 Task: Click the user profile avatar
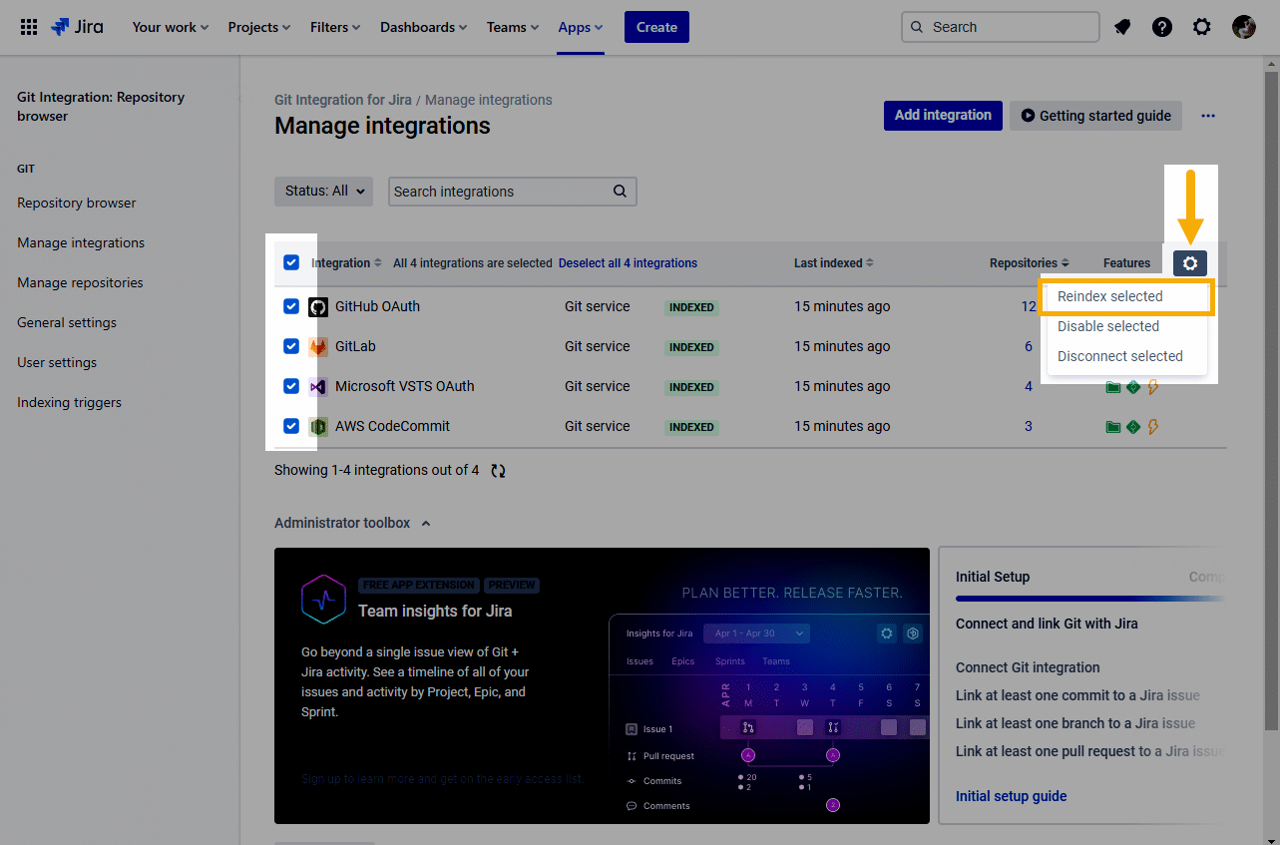point(1244,27)
